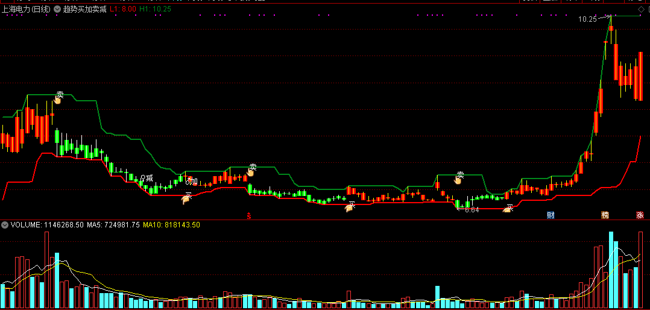Click the tall hollow red volume bar at left

coord(47,270)
